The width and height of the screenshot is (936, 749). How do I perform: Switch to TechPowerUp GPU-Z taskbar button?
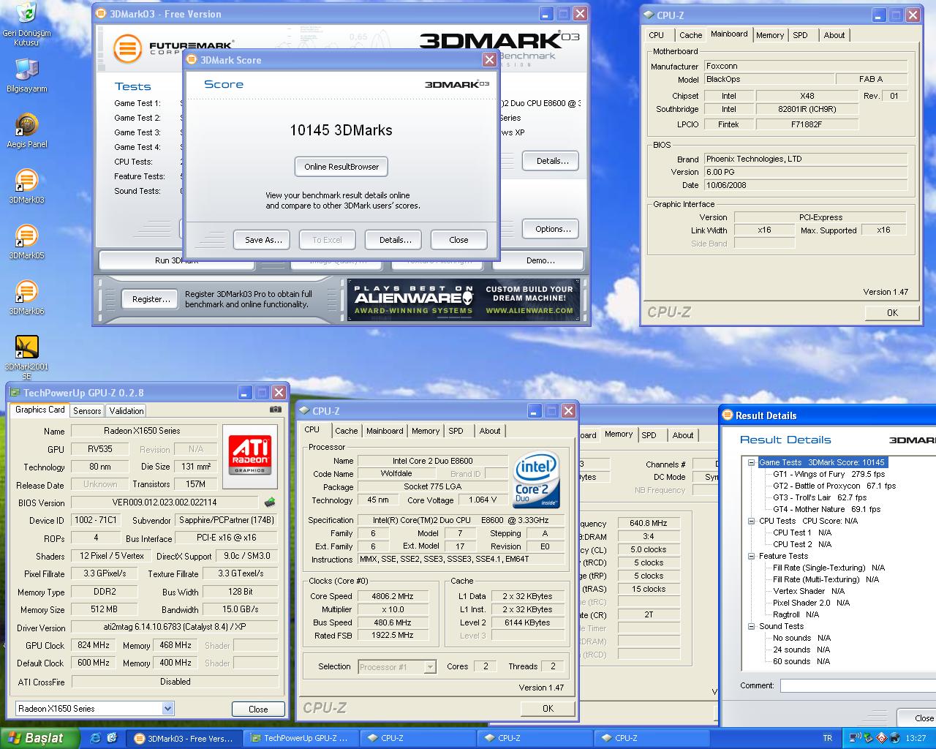pyautogui.click(x=301, y=738)
